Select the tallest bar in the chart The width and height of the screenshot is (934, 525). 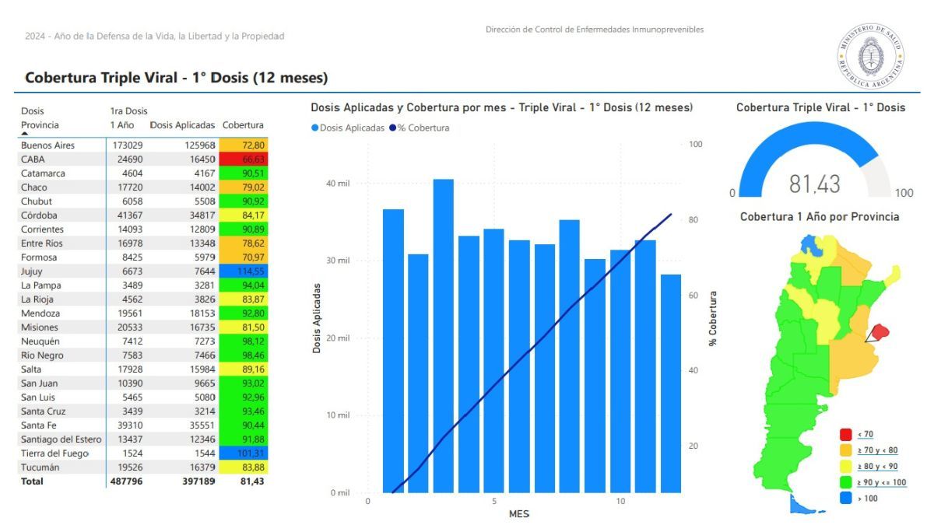pos(444,336)
